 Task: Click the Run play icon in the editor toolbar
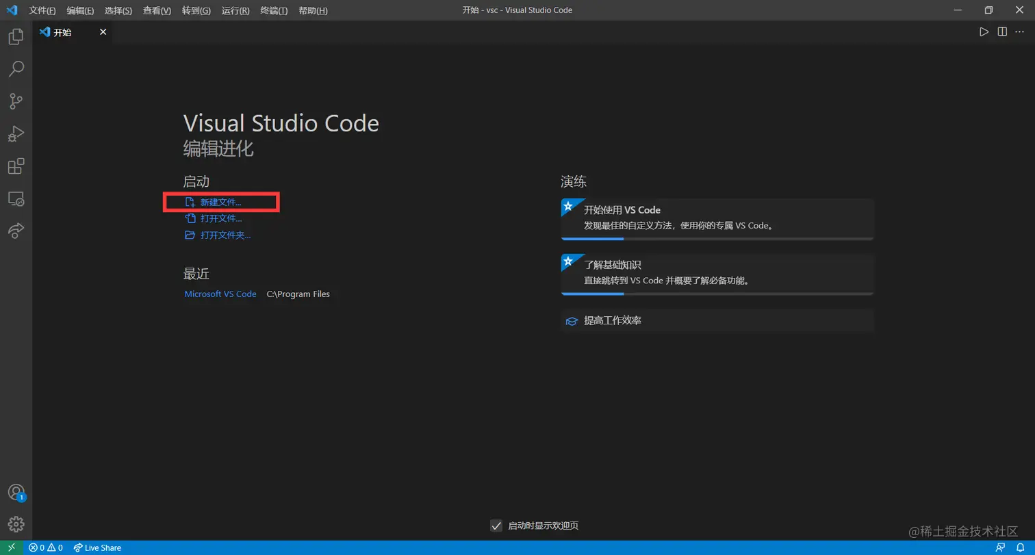click(x=984, y=32)
